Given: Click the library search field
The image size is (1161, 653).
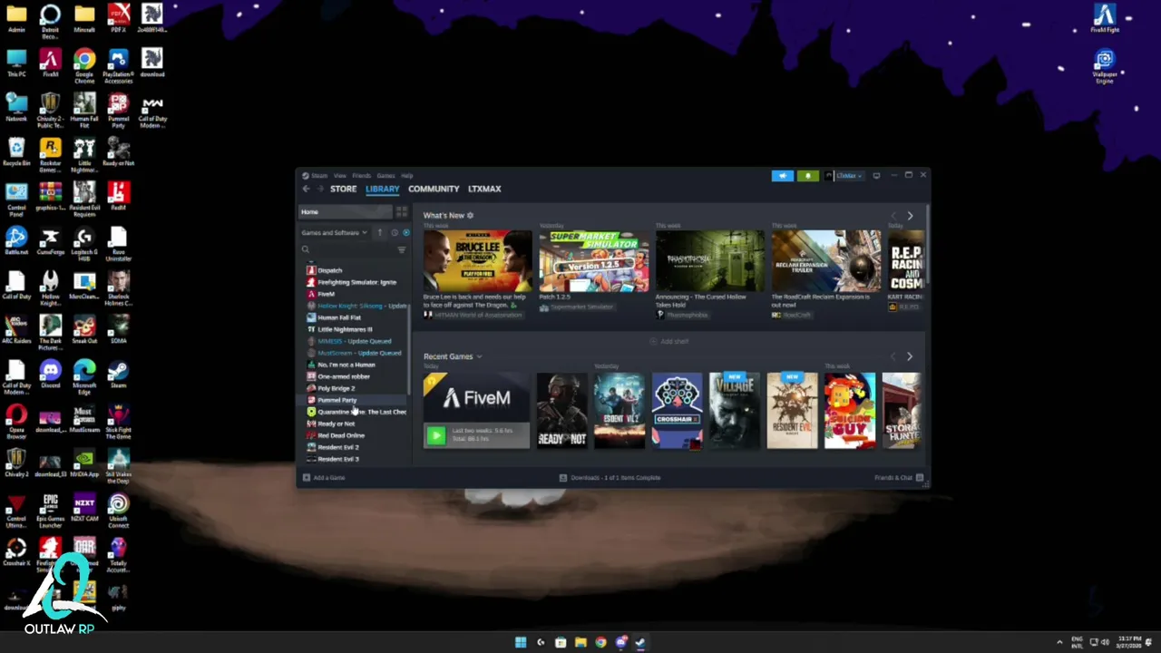Looking at the screenshot, I should (x=347, y=249).
